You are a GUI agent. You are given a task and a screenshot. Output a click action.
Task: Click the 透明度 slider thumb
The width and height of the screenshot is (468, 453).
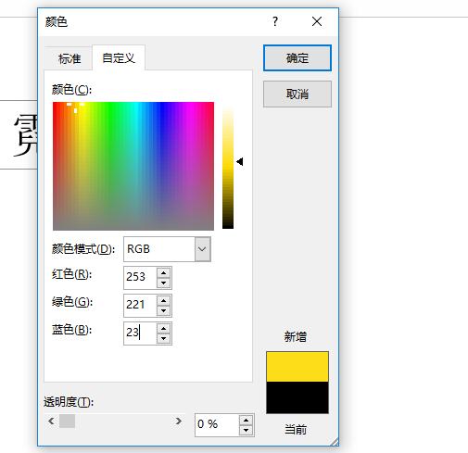pyautogui.click(x=67, y=421)
